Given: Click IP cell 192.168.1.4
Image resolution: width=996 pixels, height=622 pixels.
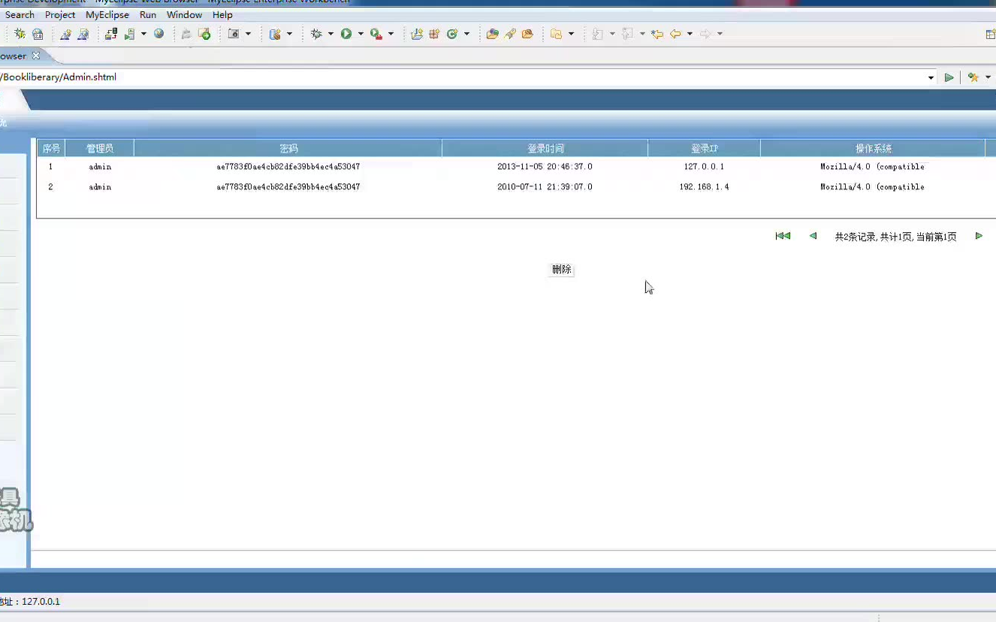Looking at the screenshot, I should [705, 187].
